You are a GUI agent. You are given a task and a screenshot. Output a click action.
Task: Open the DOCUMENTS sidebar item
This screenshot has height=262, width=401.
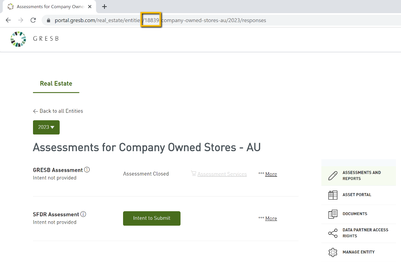point(359,214)
